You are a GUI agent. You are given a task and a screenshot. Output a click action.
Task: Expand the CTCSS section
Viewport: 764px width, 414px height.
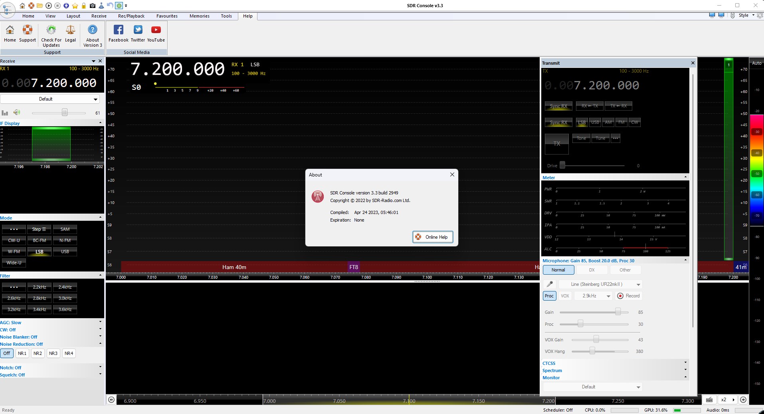[615, 363]
